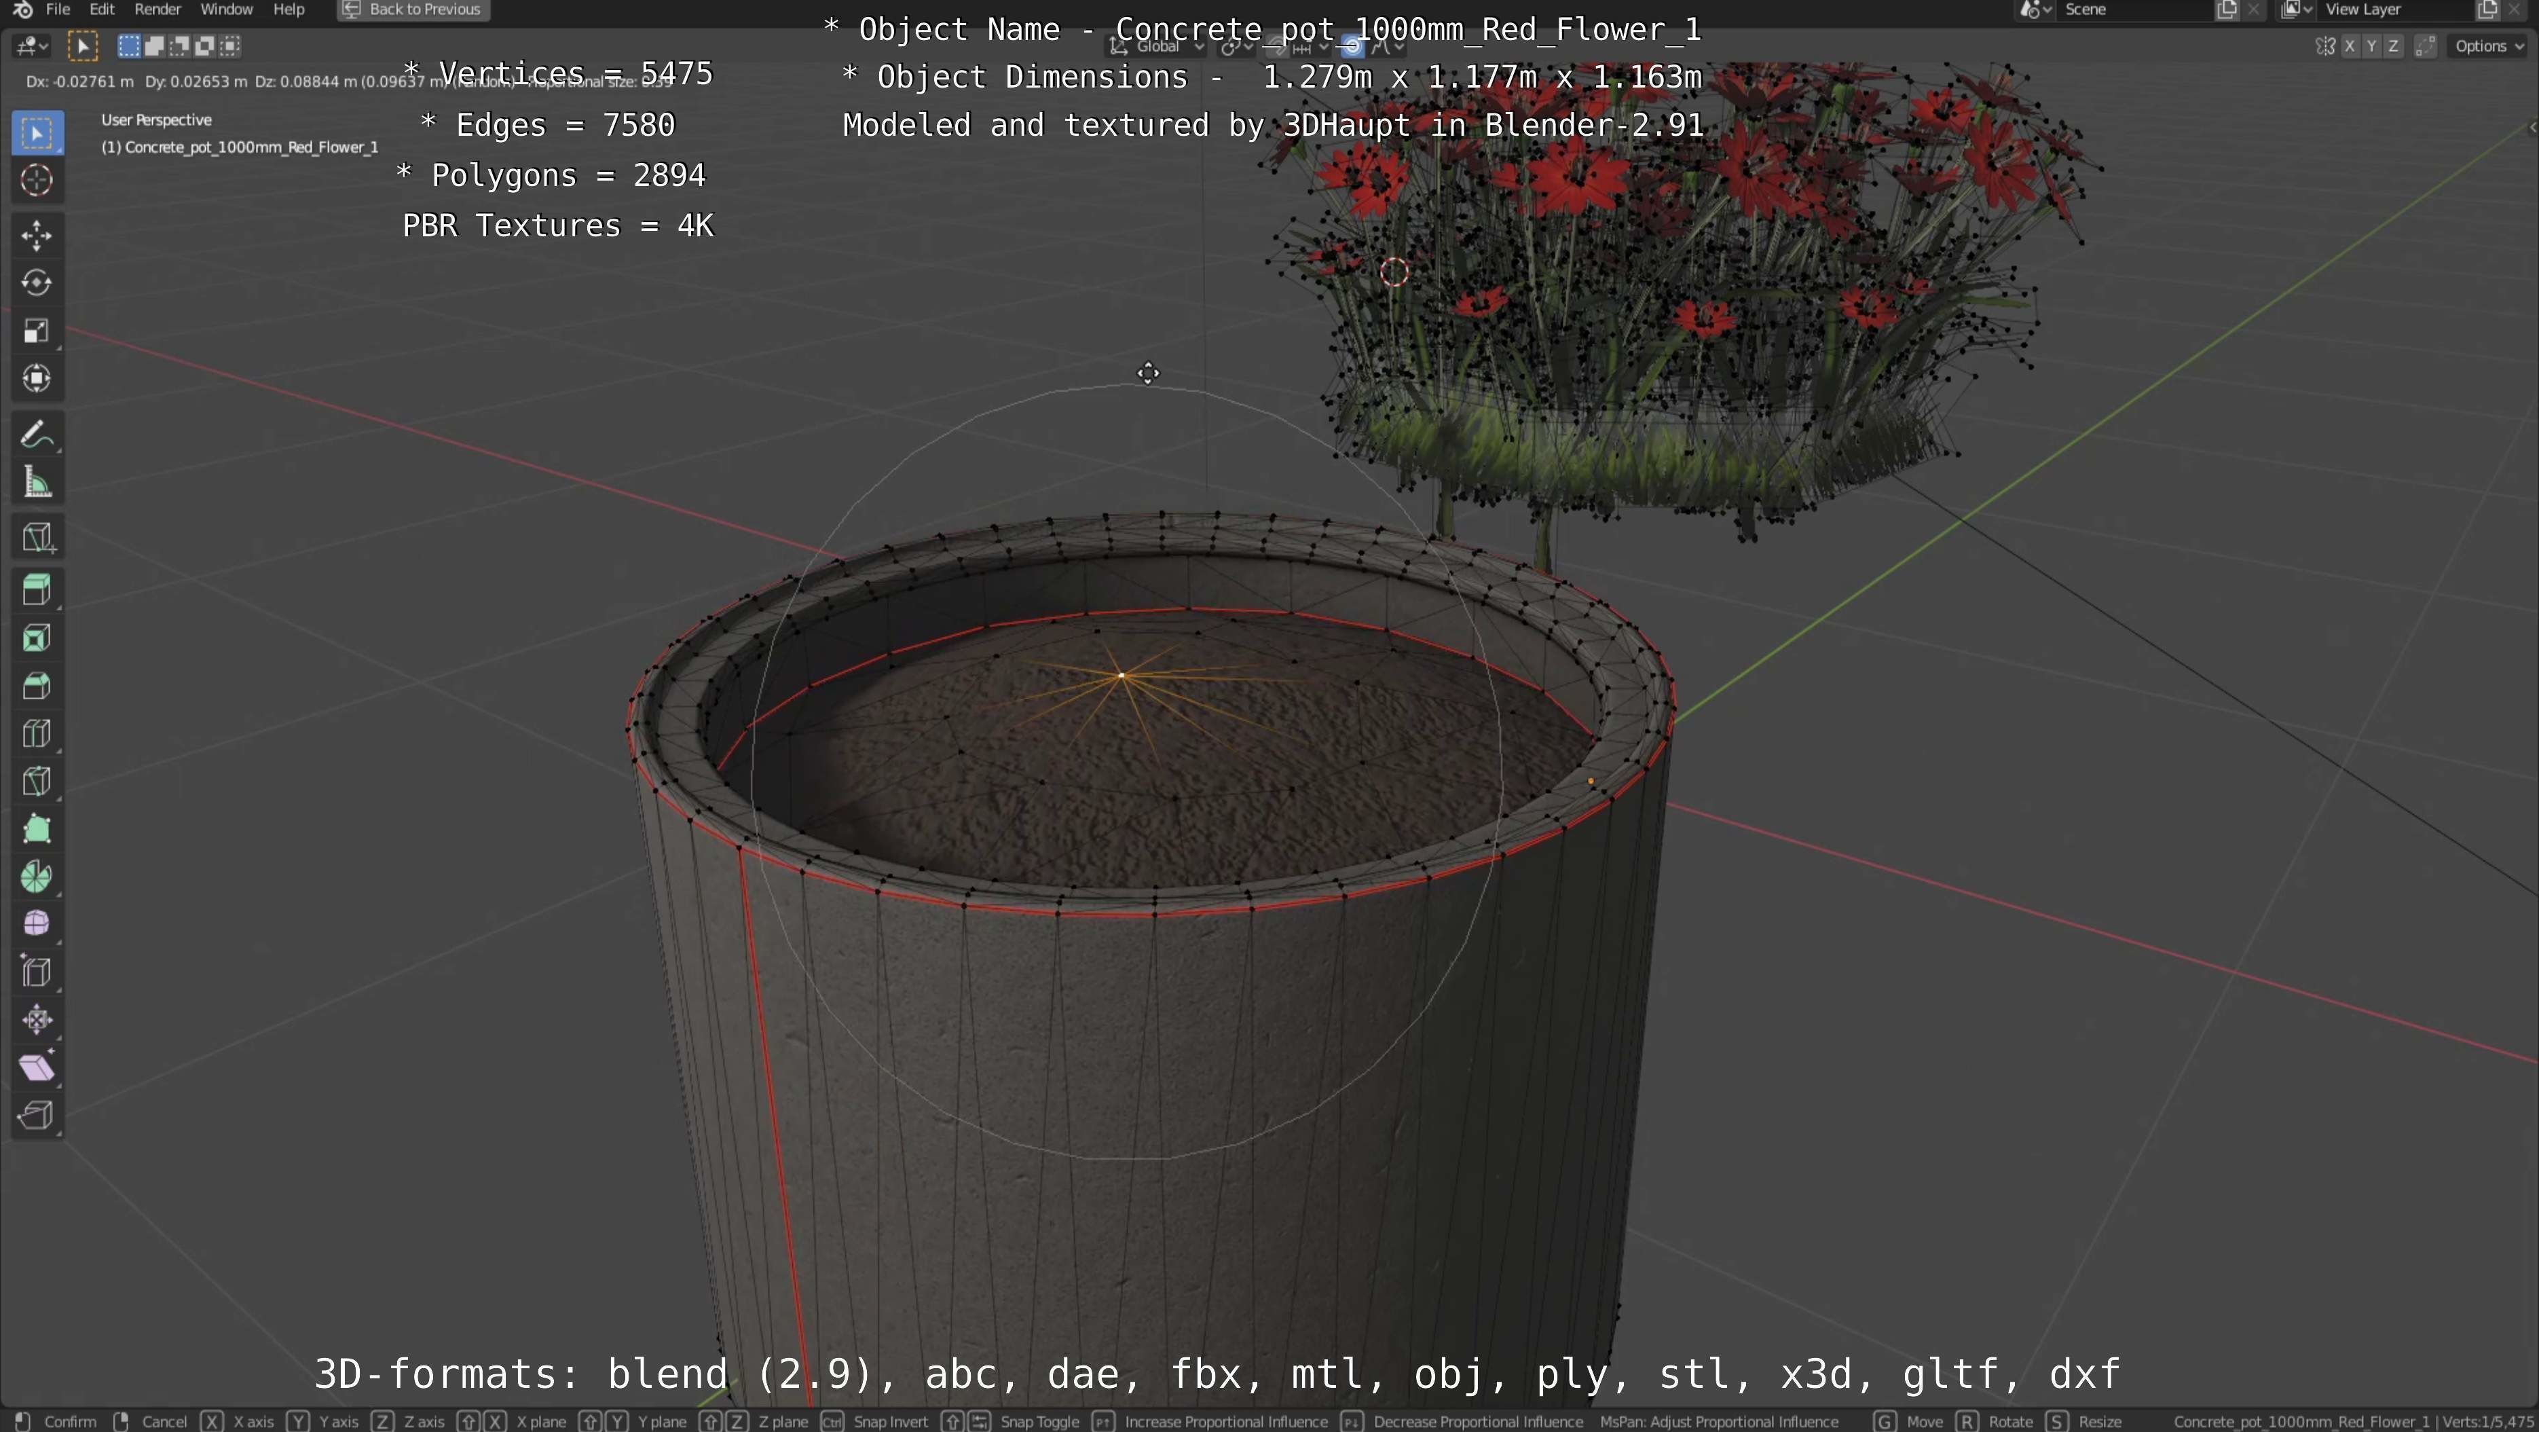2539x1432 pixels.
Task: Select the Edge Slide tool
Action: [x=37, y=972]
